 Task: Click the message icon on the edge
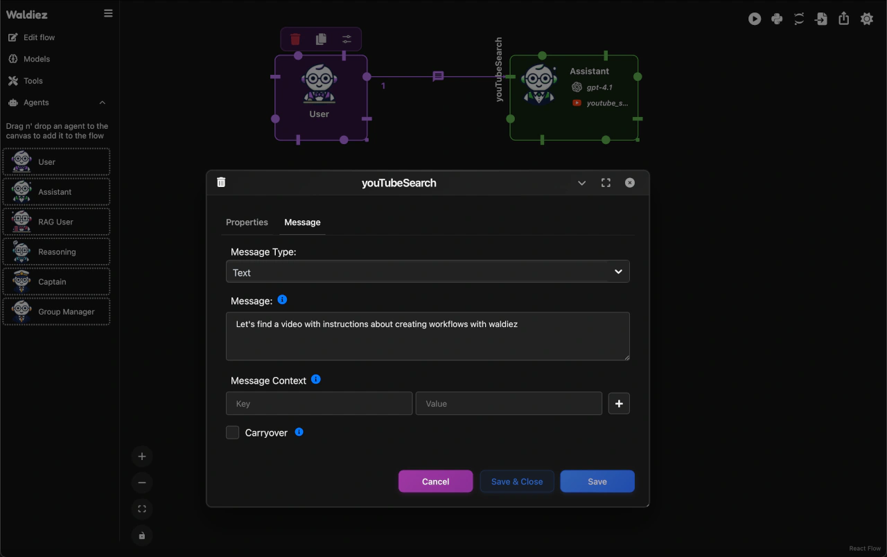point(438,76)
